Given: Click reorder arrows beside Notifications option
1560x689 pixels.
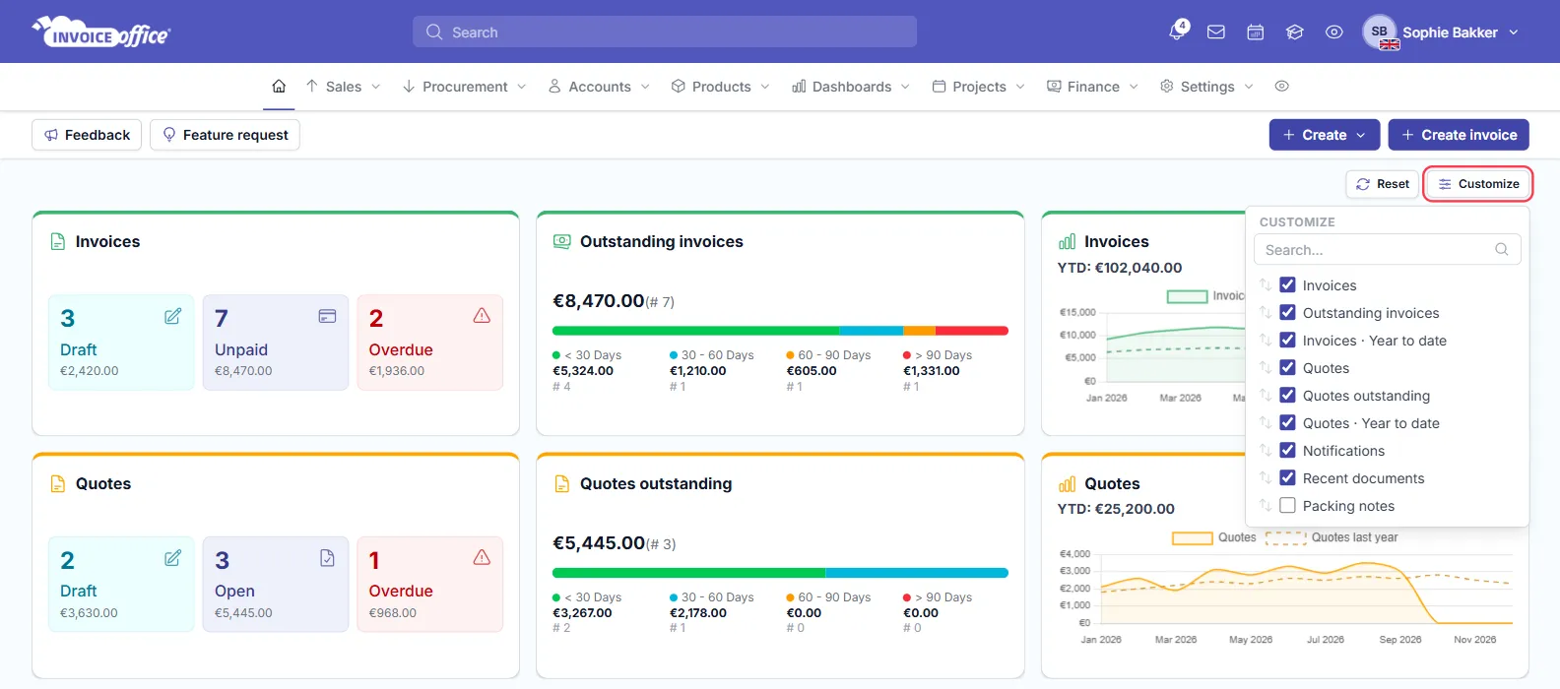Looking at the screenshot, I should tap(1266, 451).
